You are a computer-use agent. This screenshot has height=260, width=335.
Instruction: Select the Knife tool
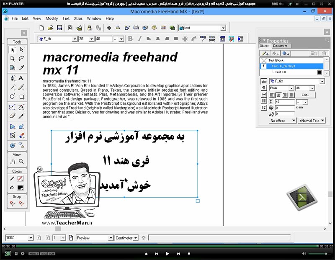(21, 116)
